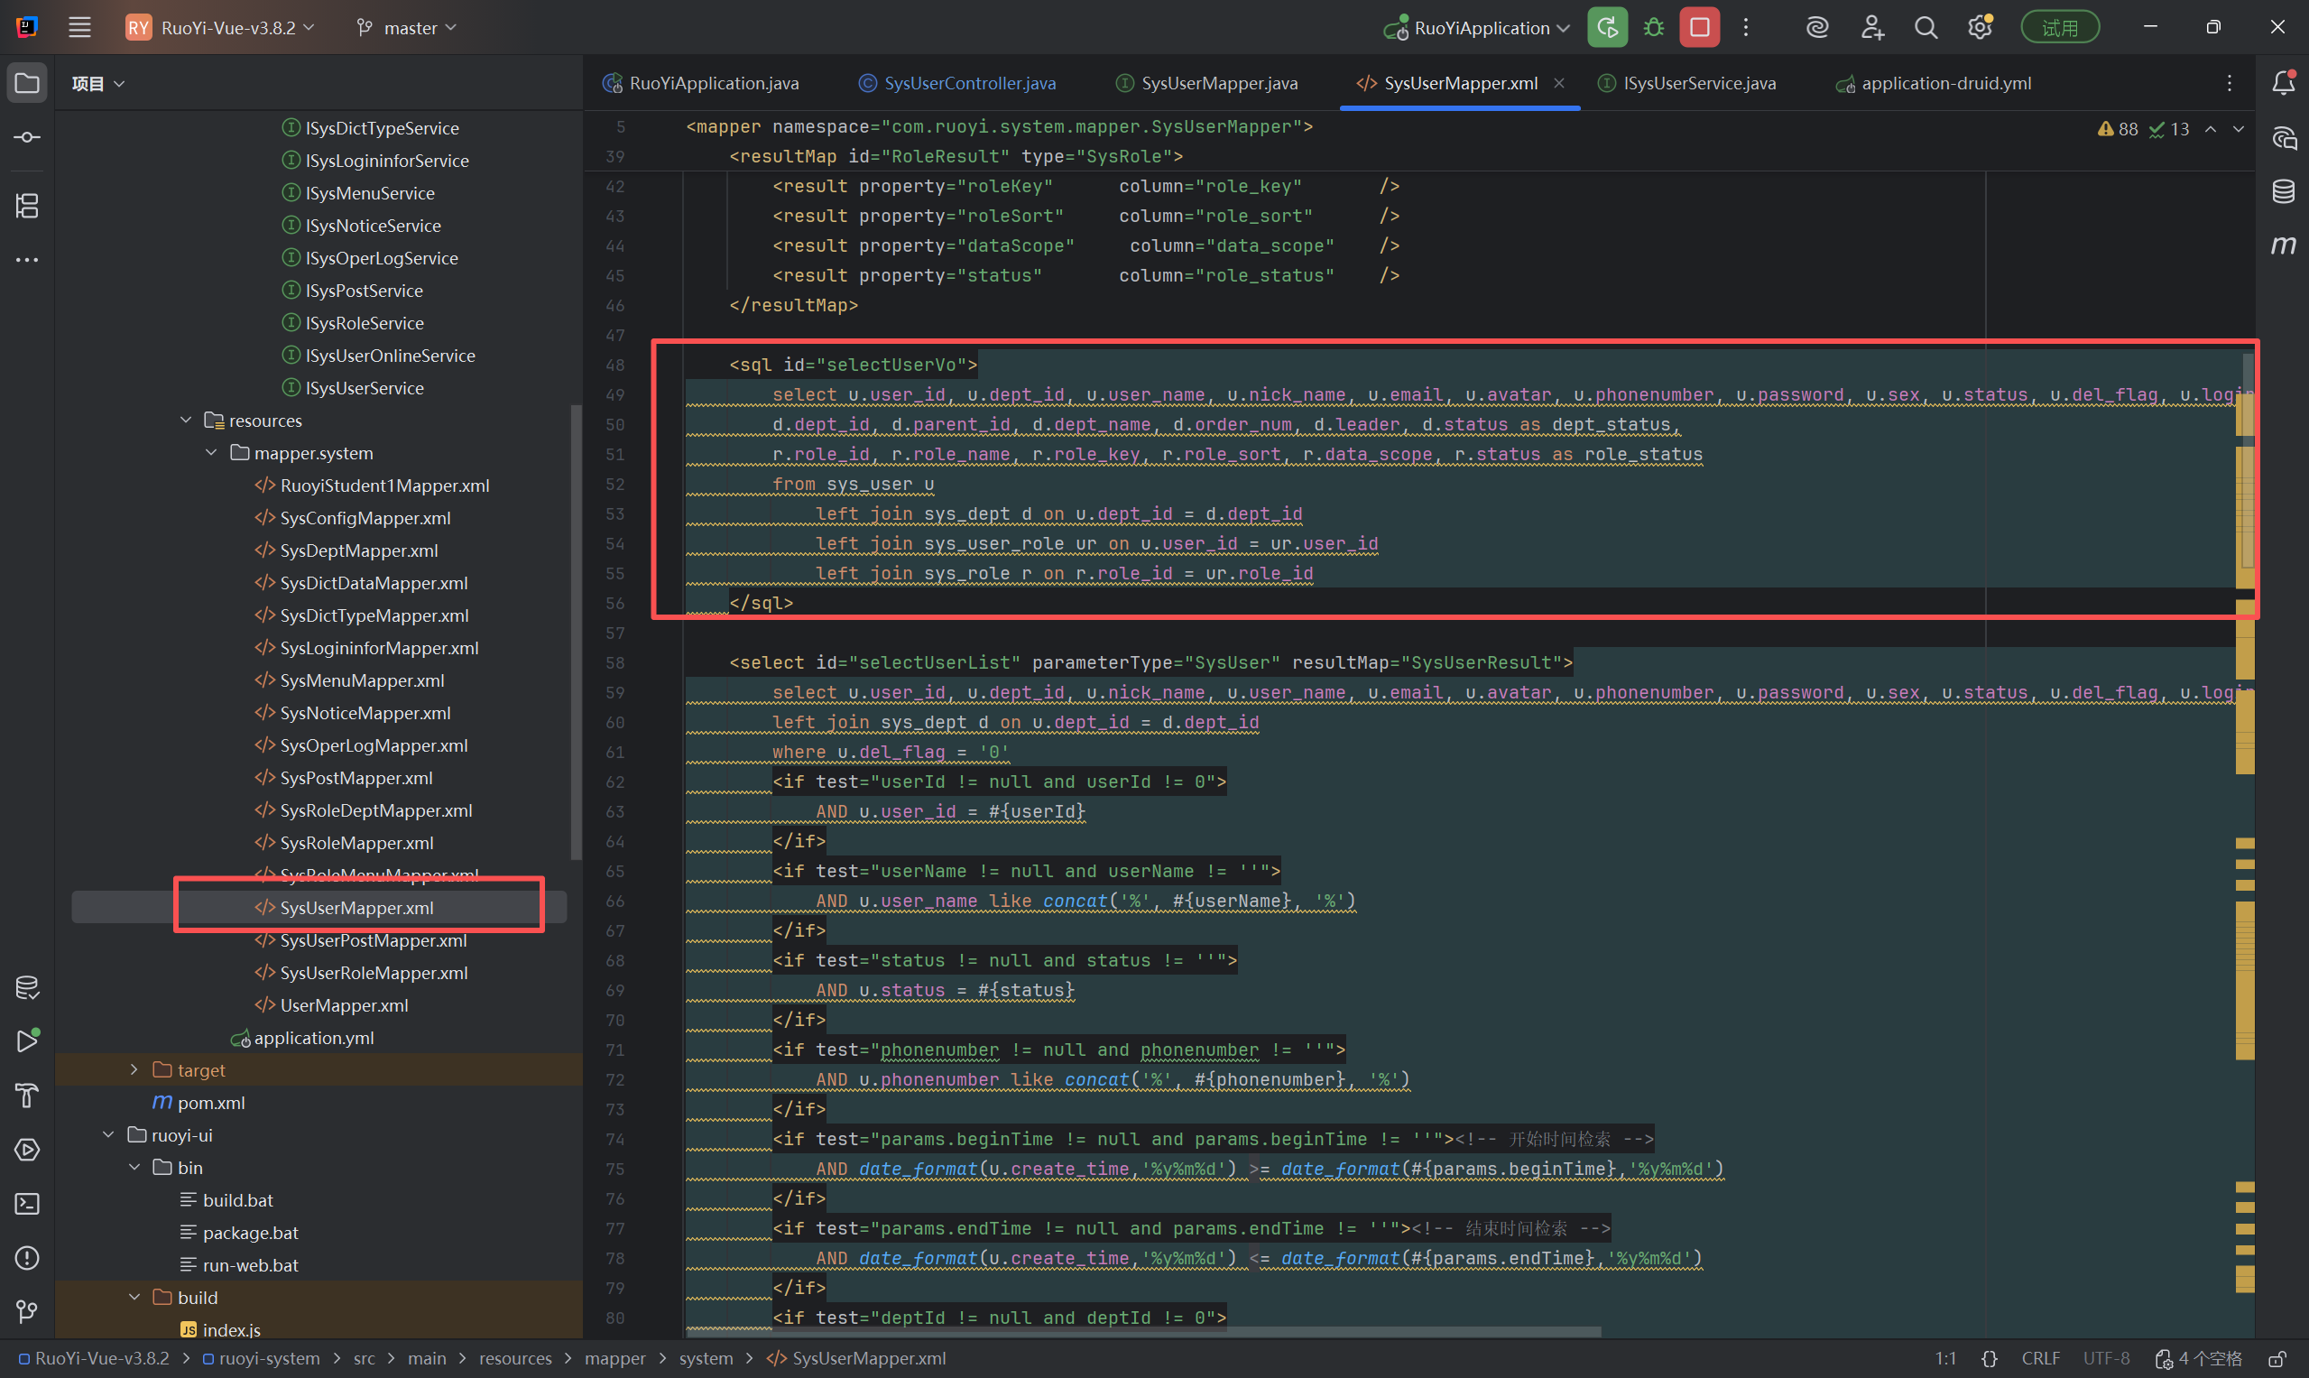Click the 试用 trial button
2309x1378 pixels.
pyautogui.click(x=2059, y=28)
